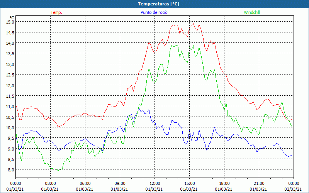Click the 8,5 y-axis value
309x193 pixels.
point(12,159)
